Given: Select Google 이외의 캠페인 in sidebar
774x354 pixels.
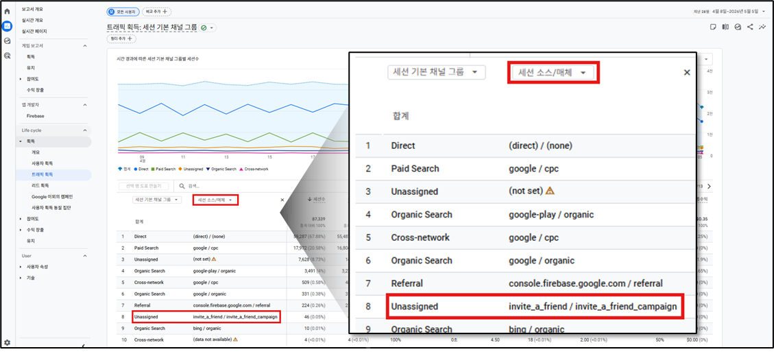Looking at the screenshot, I should tap(52, 196).
